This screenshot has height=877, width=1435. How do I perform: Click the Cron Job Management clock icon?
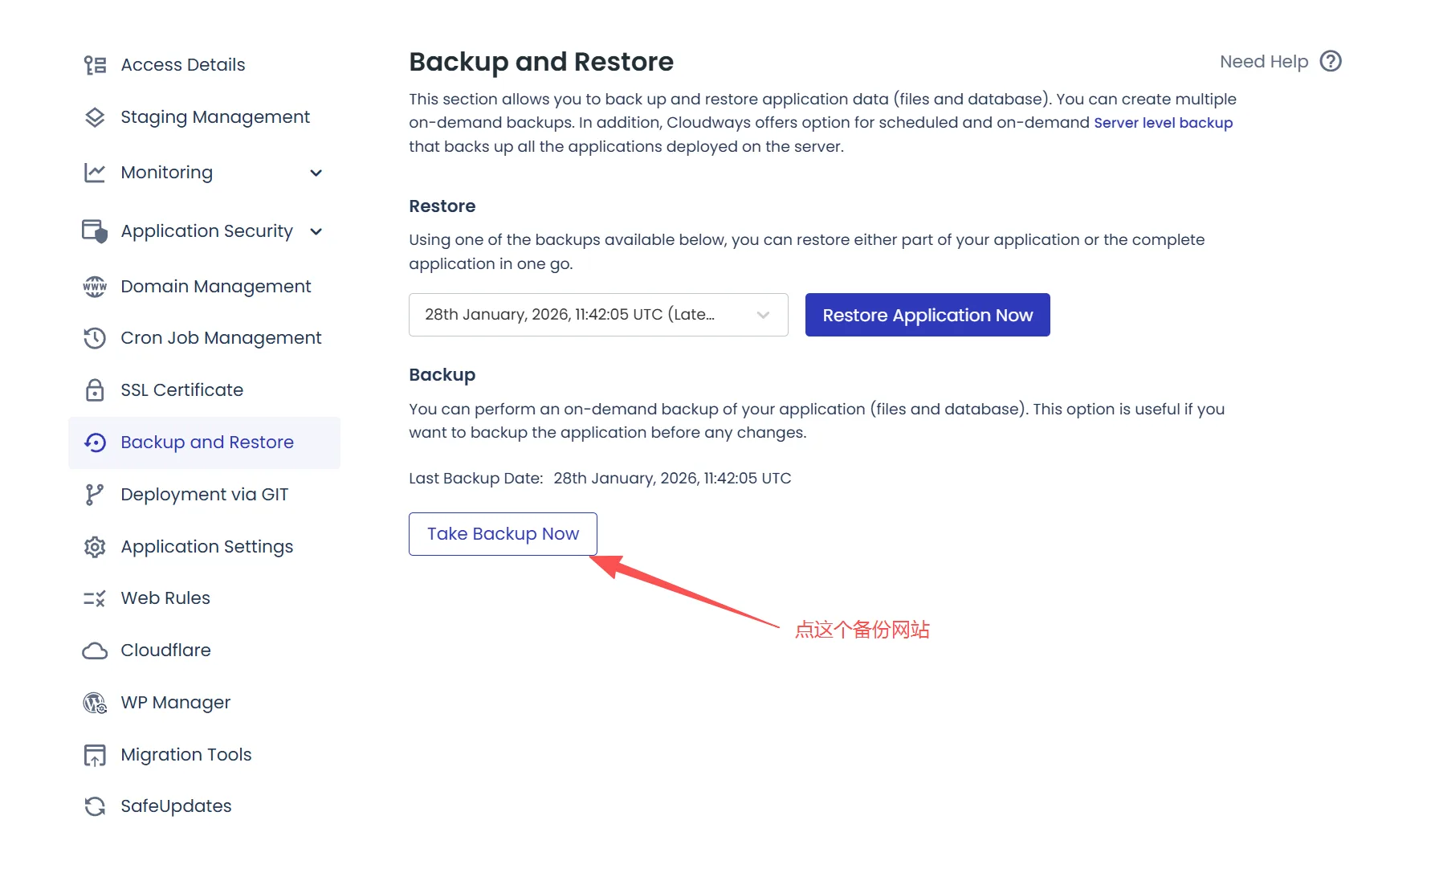[x=95, y=338]
